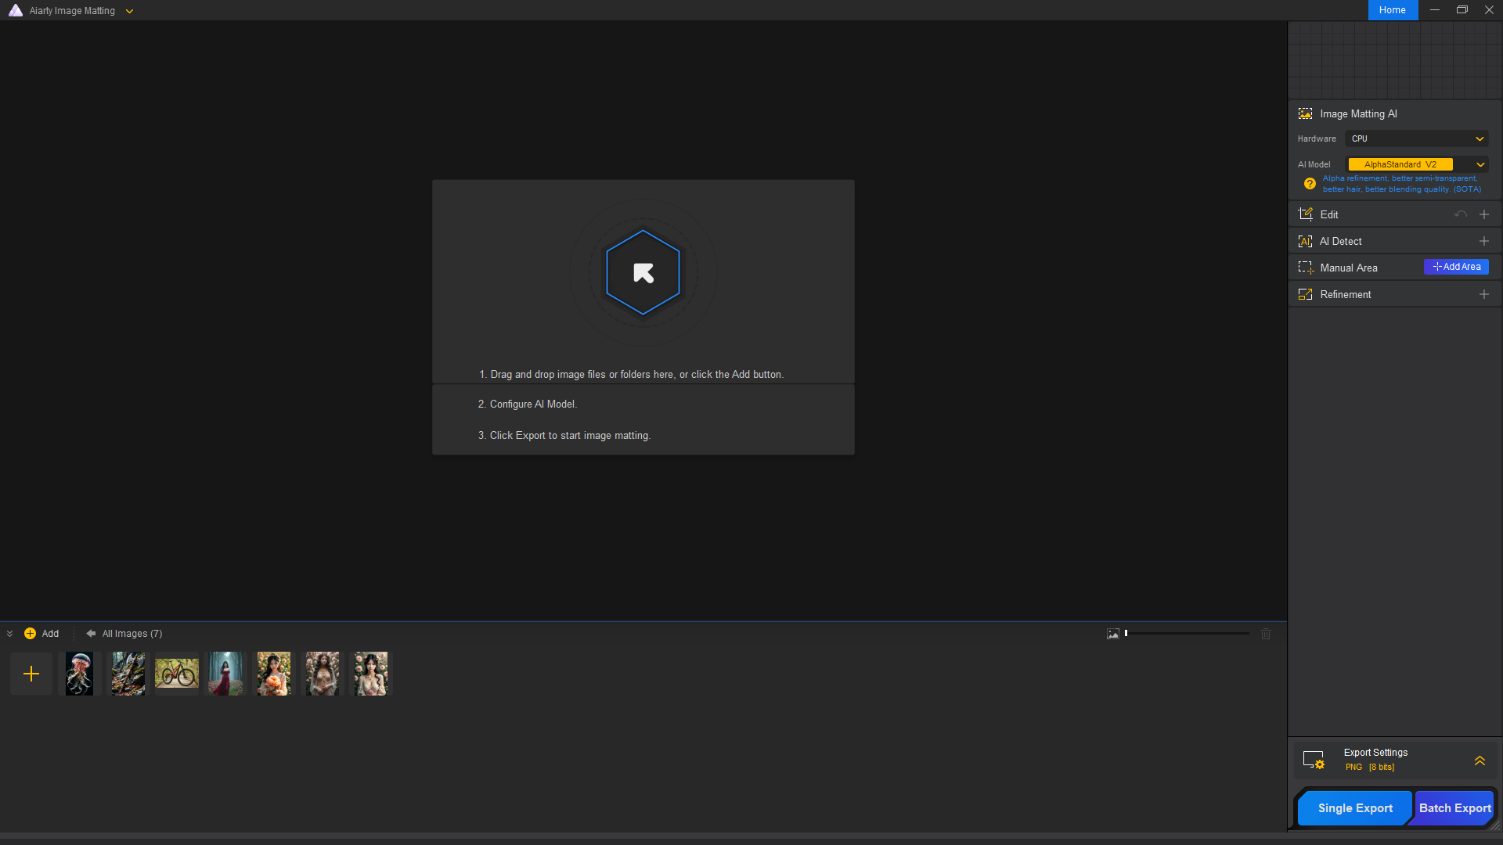Click the yellow Add plus icon
Screen dimensions: 1503x845
point(30,634)
